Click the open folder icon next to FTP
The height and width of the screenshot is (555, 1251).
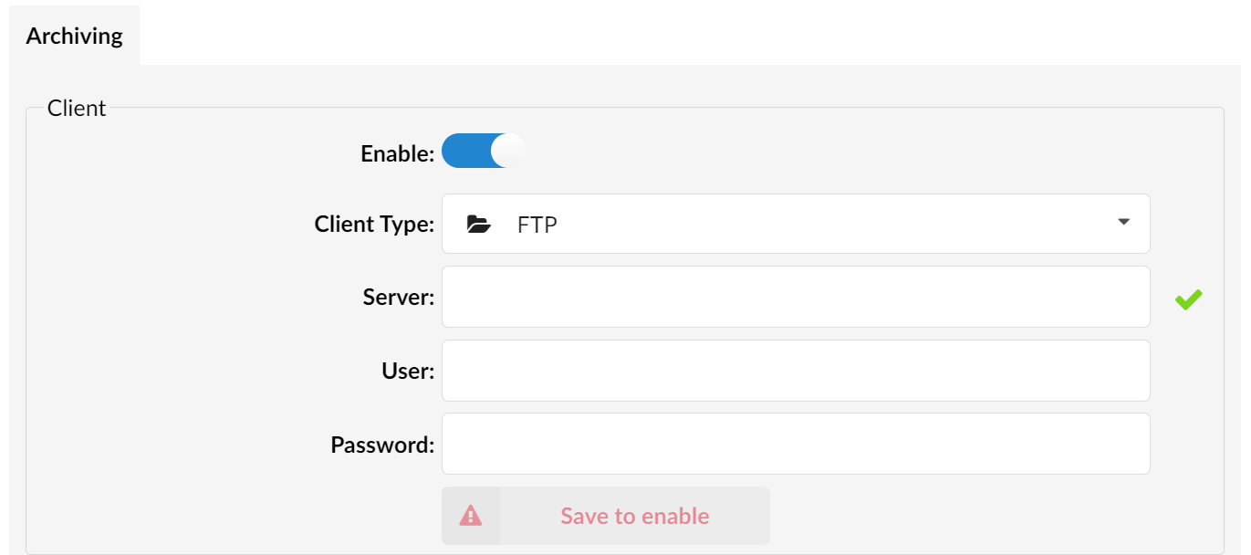[478, 224]
